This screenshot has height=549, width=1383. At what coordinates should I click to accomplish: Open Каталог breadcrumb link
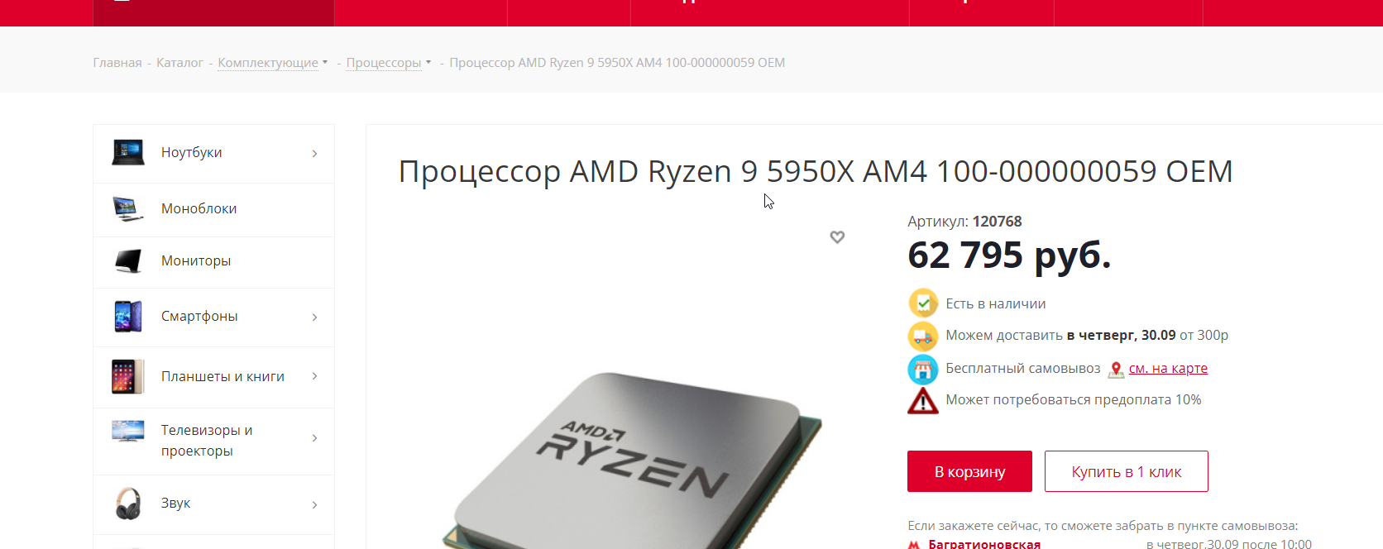click(179, 63)
